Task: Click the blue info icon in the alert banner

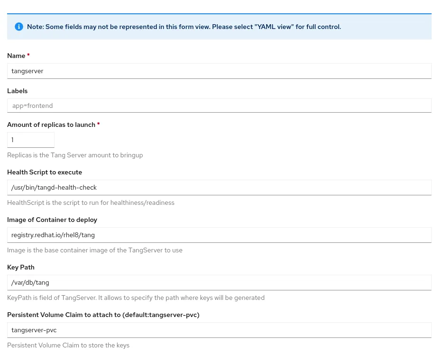Action: pyautogui.click(x=19, y=27)
